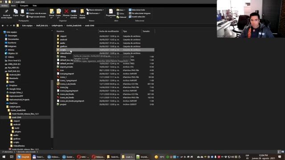Sort by the Tipo column header
This screenshot has width=285, height=160.
pyautogui.click(x=132, y=31)
